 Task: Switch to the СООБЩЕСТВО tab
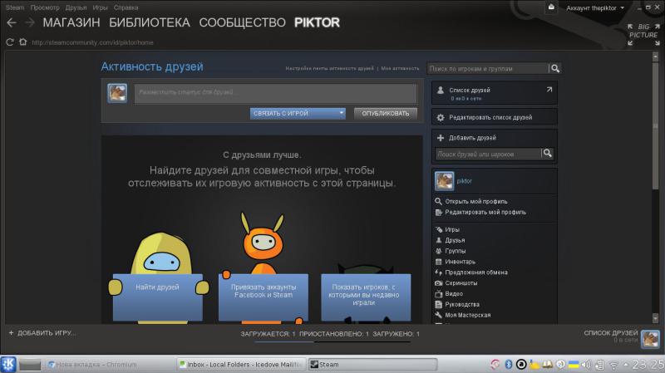point(242,22)
